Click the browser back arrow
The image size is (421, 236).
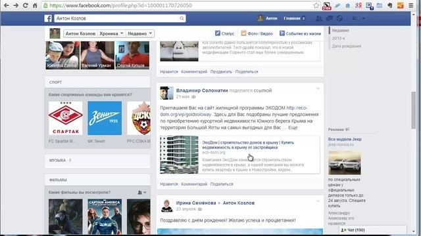coord(6,5)
